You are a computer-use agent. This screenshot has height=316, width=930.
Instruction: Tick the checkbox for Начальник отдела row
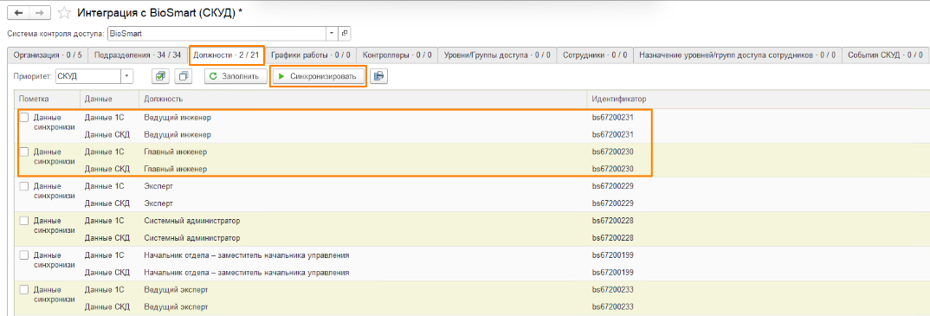[24, 255]
